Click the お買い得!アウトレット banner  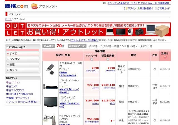88,29
